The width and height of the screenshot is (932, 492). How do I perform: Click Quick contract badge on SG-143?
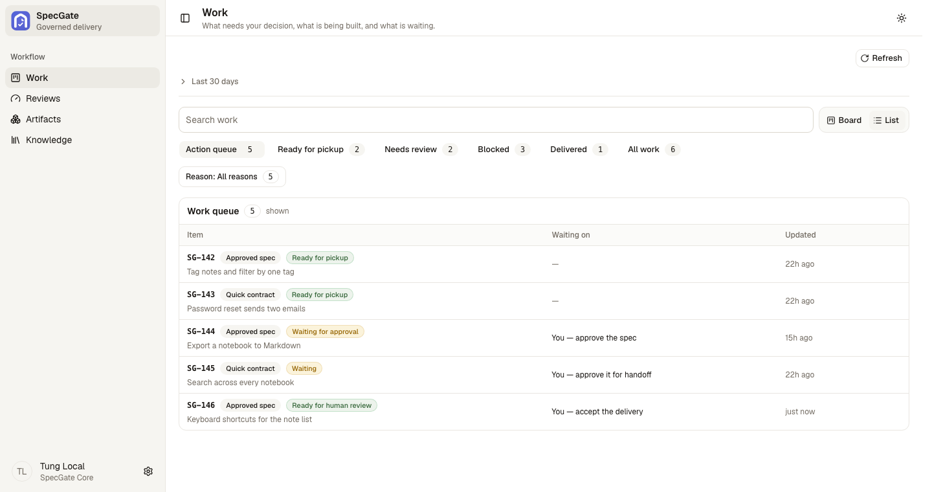tap(250, 295)
